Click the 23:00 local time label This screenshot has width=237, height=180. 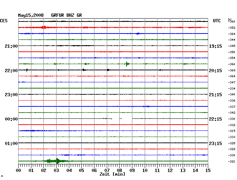click(x=11, y=95)
